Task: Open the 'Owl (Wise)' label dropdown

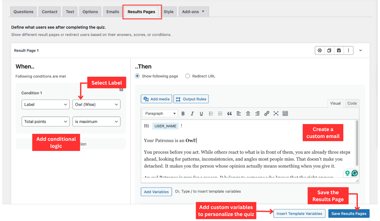Action: coord(96,105)
